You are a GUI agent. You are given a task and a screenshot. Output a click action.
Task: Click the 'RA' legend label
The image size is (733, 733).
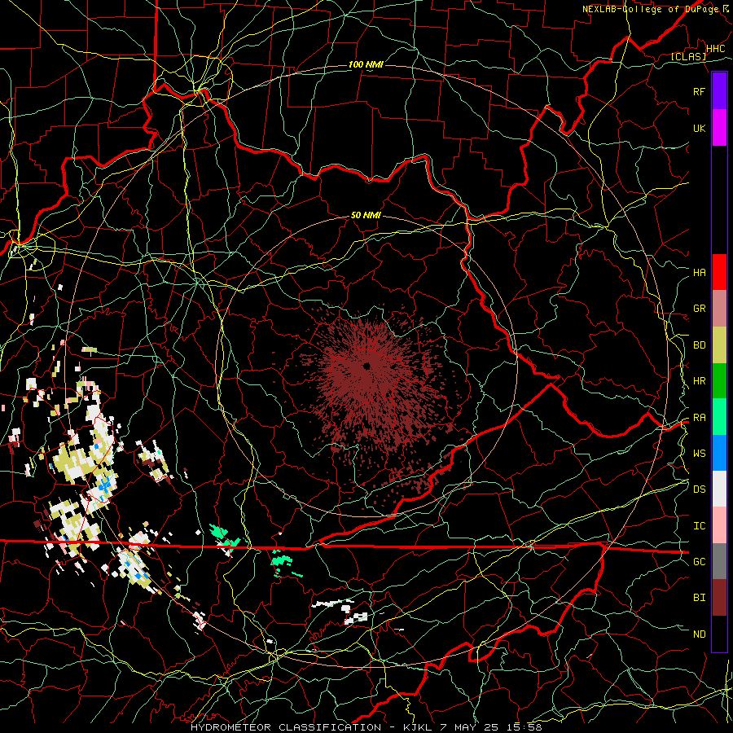click(x=699, y=418)
